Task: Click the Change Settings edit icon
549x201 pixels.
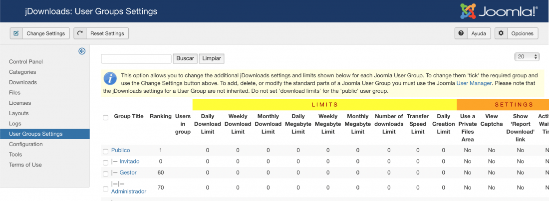Action: coord(16,33)
